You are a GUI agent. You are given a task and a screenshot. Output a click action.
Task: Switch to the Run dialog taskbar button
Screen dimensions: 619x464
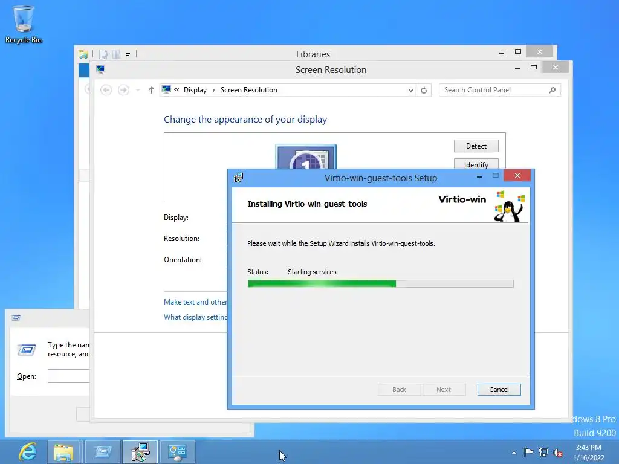pyautogui.click(x=103, y=452)
